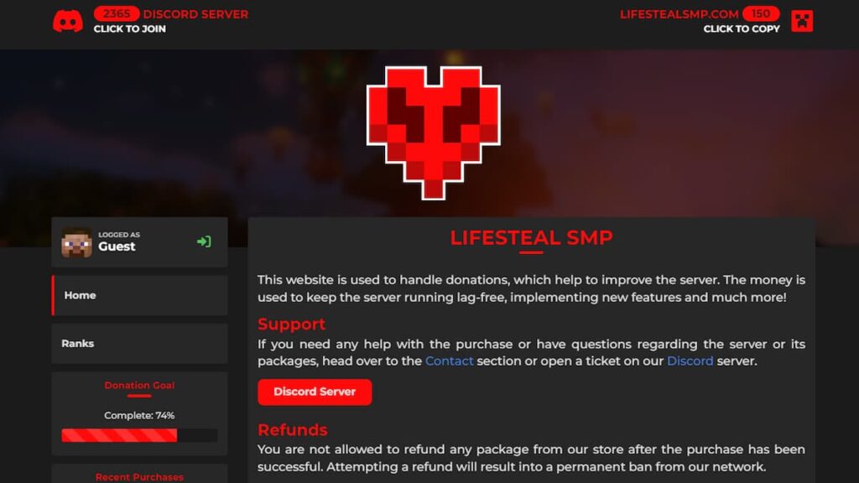
Task: Open the Ranks sidebar tab
Action: click(x=140, y=343)
